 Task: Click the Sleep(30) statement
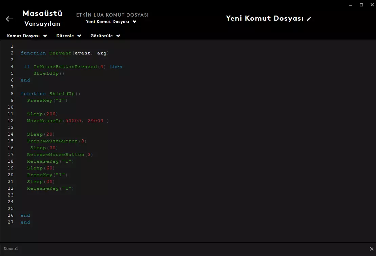tap(44, 148)
